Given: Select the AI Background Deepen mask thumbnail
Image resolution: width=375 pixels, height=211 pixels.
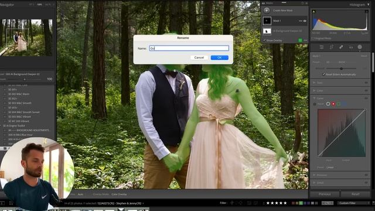Looking at the screenshot, I should coord(267,31).
